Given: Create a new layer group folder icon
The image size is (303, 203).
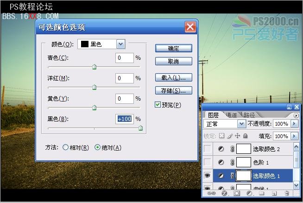Looking at the screenshot, I should tap(261, 193).
